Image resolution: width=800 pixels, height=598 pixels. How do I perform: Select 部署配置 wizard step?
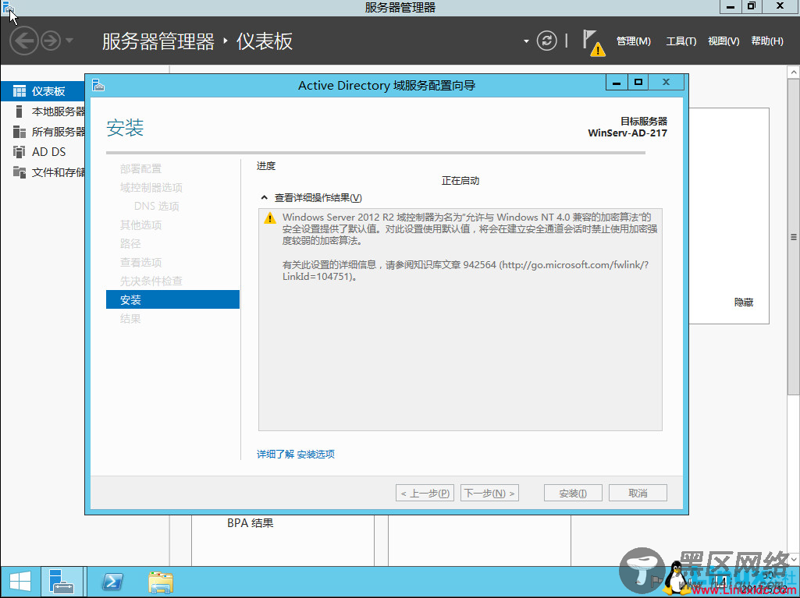point(140,168)
